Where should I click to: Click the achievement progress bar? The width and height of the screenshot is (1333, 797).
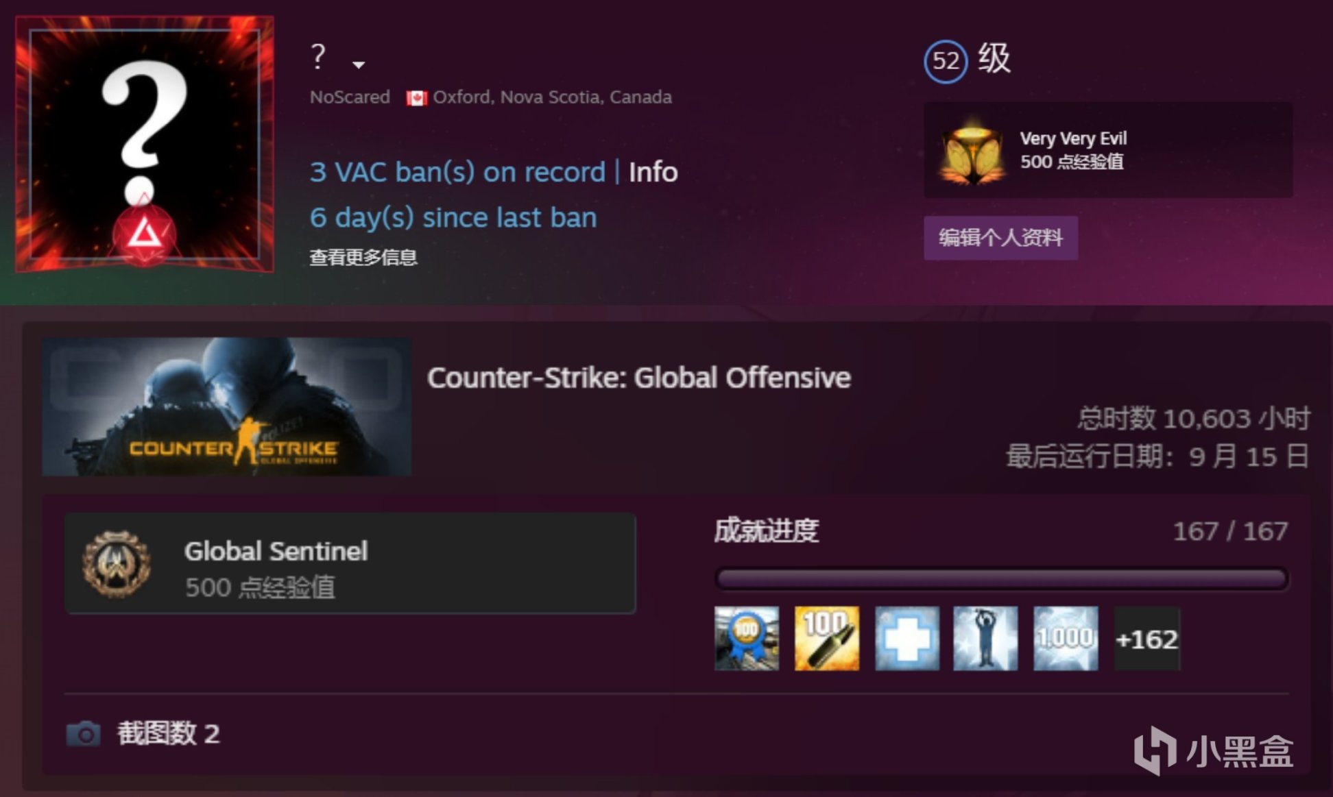click(1001, 579)
